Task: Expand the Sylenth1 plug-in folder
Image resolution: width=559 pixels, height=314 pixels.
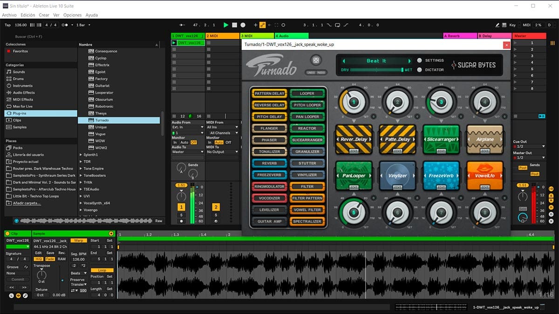Action: (81, 154)
